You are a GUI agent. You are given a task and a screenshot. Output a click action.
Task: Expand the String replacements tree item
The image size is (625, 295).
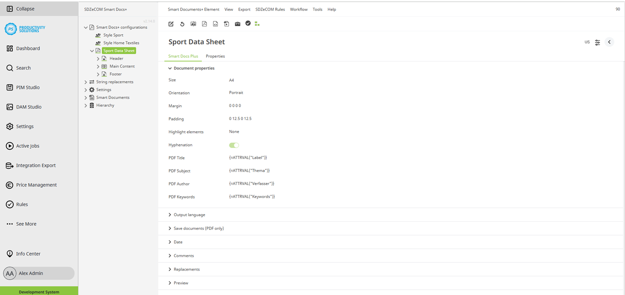[x=86, y=82]
